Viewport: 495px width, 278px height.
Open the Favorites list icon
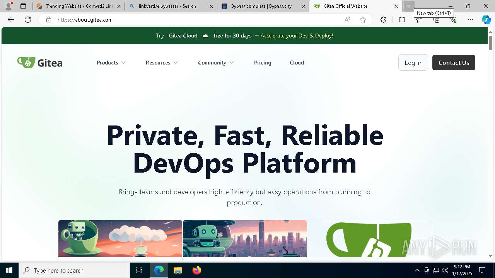click(x=419, y=20)
